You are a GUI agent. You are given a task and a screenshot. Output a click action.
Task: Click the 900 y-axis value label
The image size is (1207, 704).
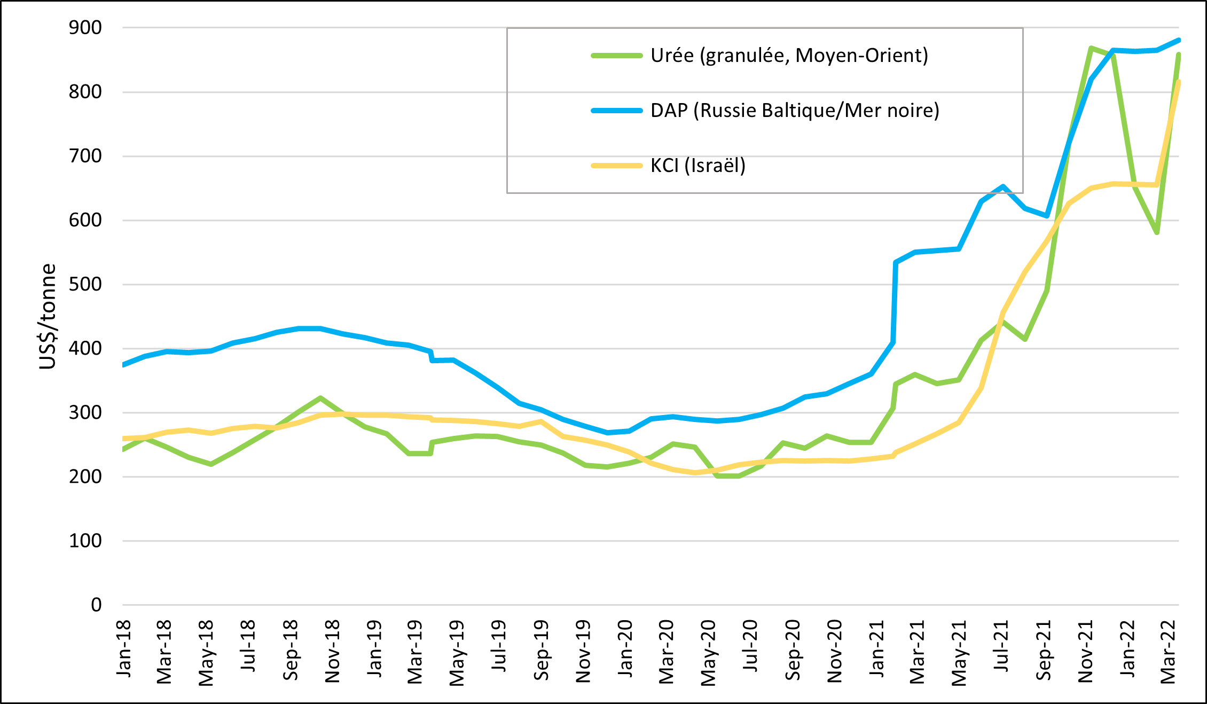pyautogui.click(x=85, y=28)
